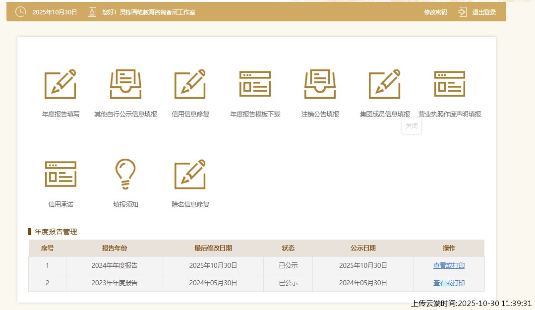Click the 除名信息修复 icon
Viewport: 535px width, 310px height.
[x=190, y=174]
